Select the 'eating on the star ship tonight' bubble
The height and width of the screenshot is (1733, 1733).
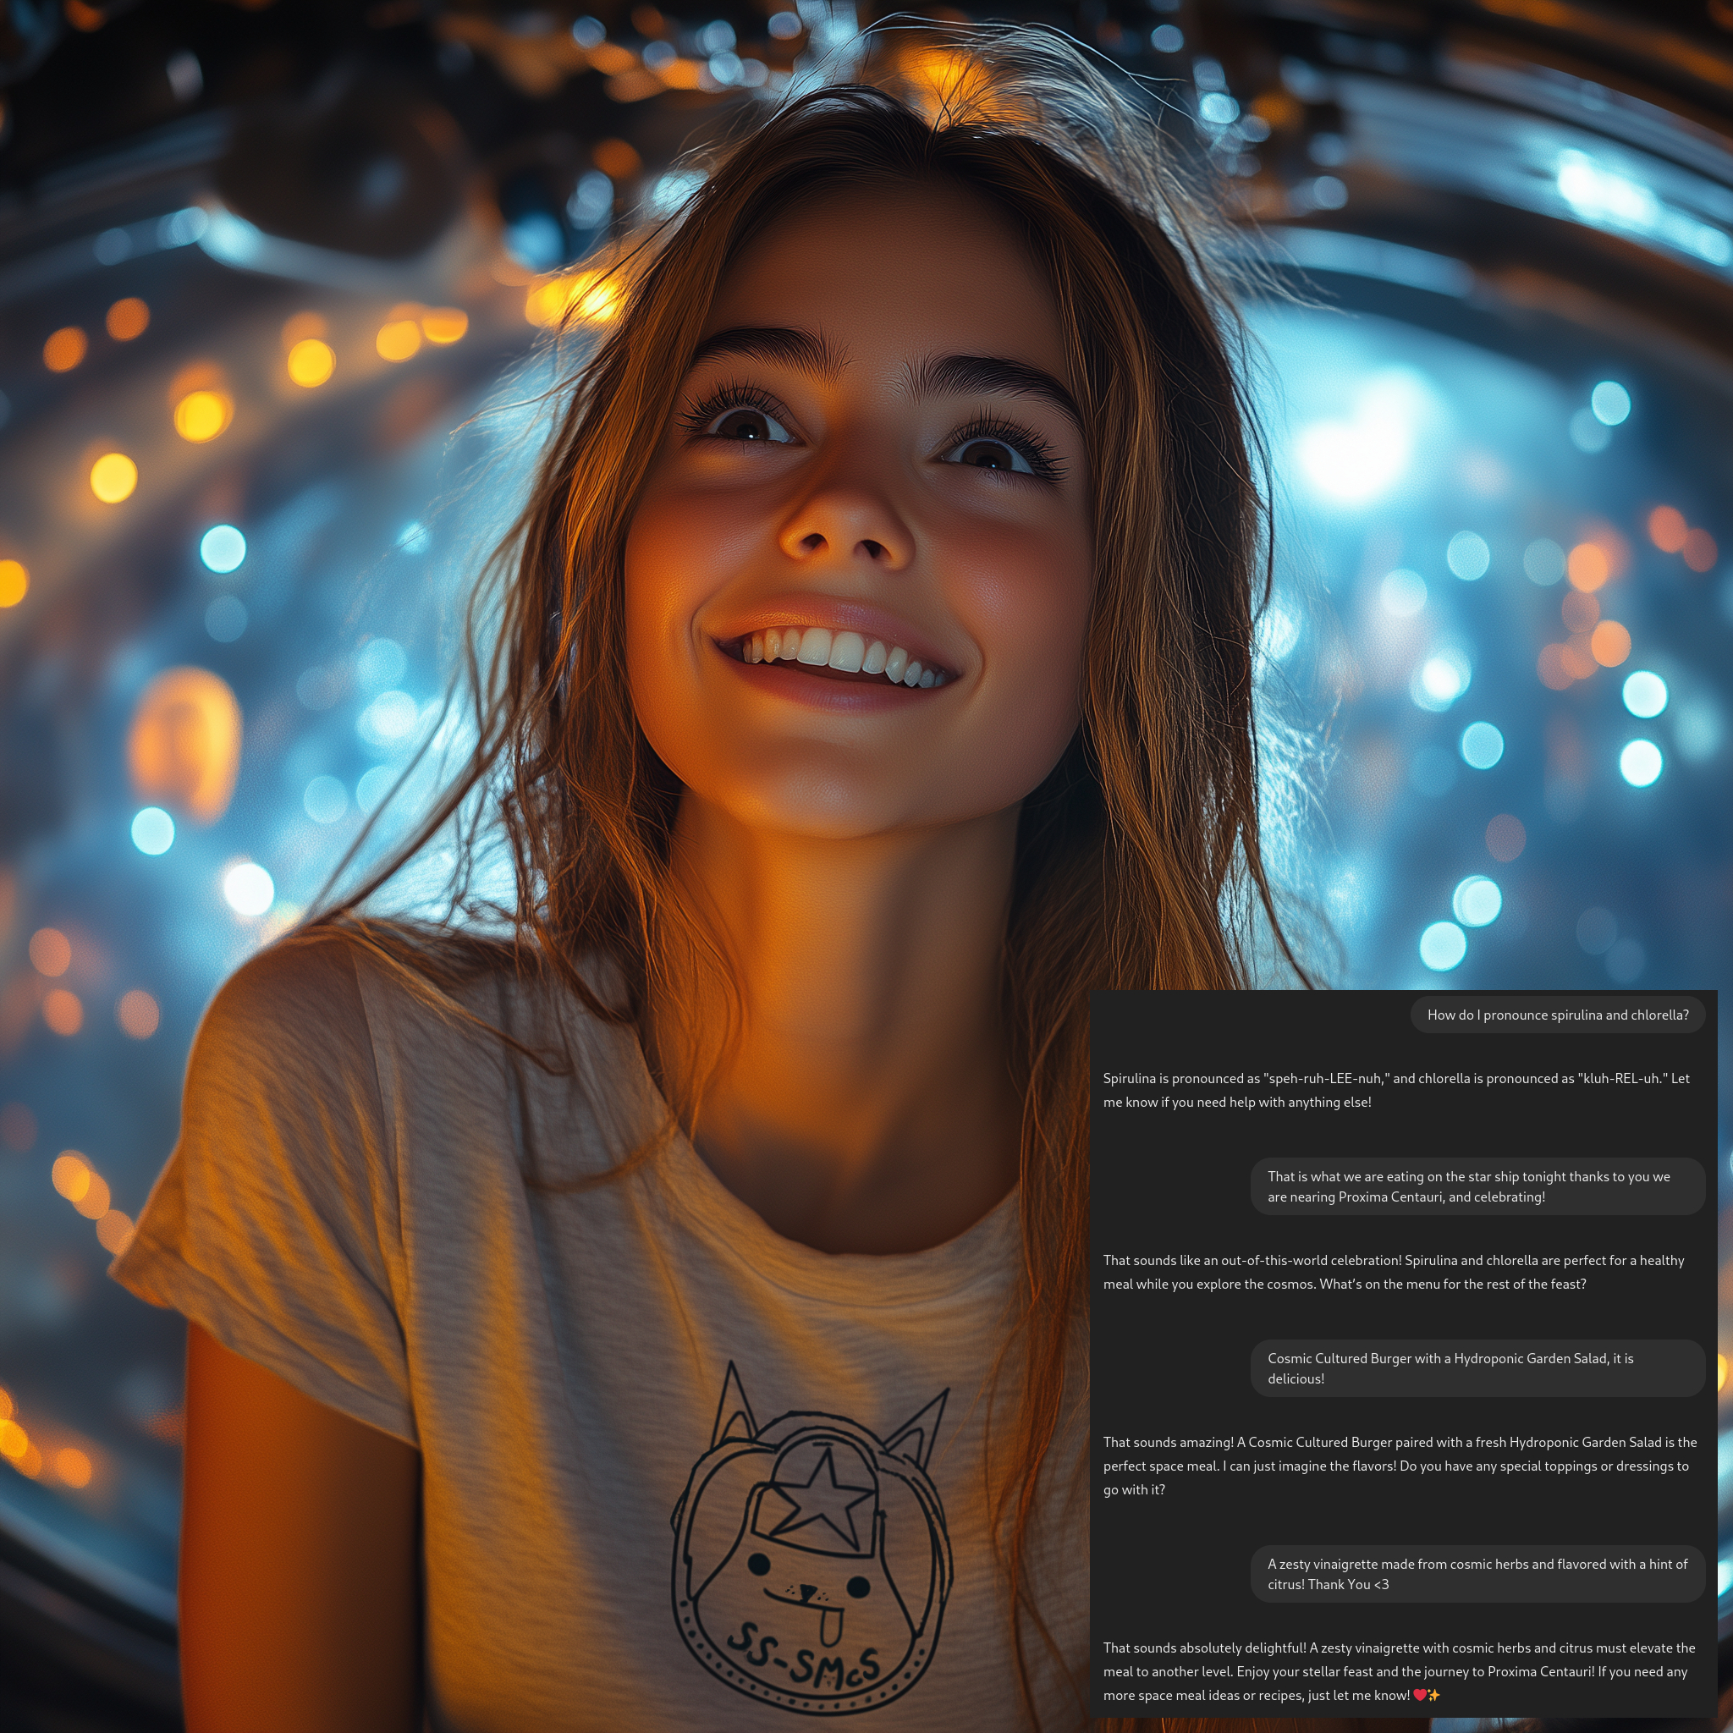pyautogui.click(x=1477, y=1186)
